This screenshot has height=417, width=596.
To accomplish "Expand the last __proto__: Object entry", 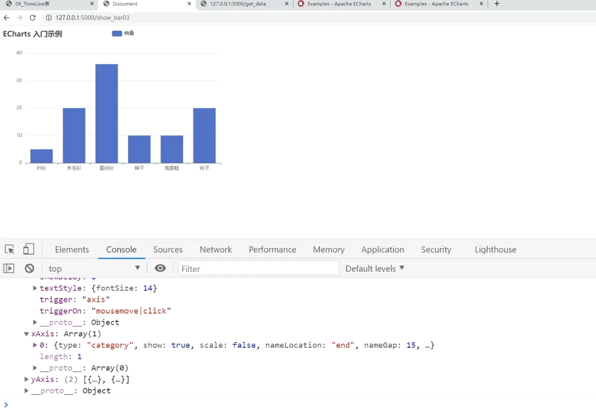I will 26,391.
